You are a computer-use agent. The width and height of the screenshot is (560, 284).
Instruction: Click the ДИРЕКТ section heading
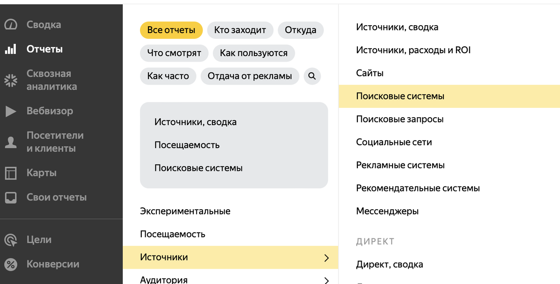pos(375,241)
